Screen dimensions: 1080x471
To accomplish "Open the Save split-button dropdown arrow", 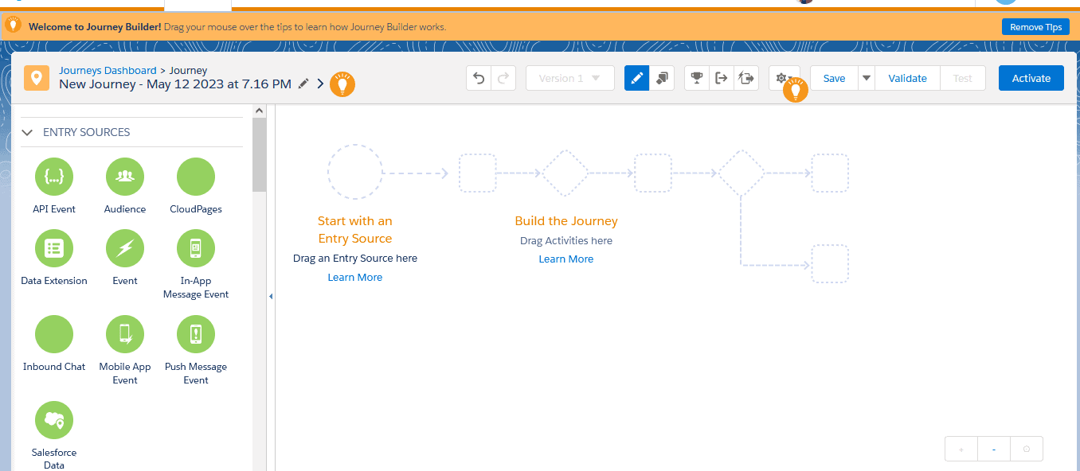I will [865, 77].
